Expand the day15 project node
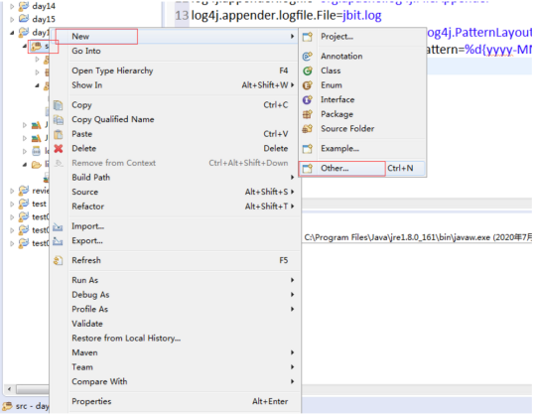The width and height of the screenshot is (535, 415). point(12,19)
